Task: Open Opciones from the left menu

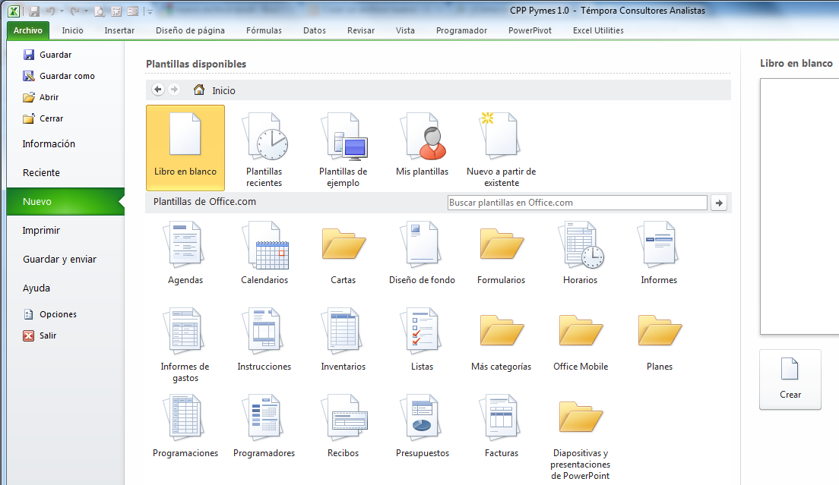Action: click(58, 314)
